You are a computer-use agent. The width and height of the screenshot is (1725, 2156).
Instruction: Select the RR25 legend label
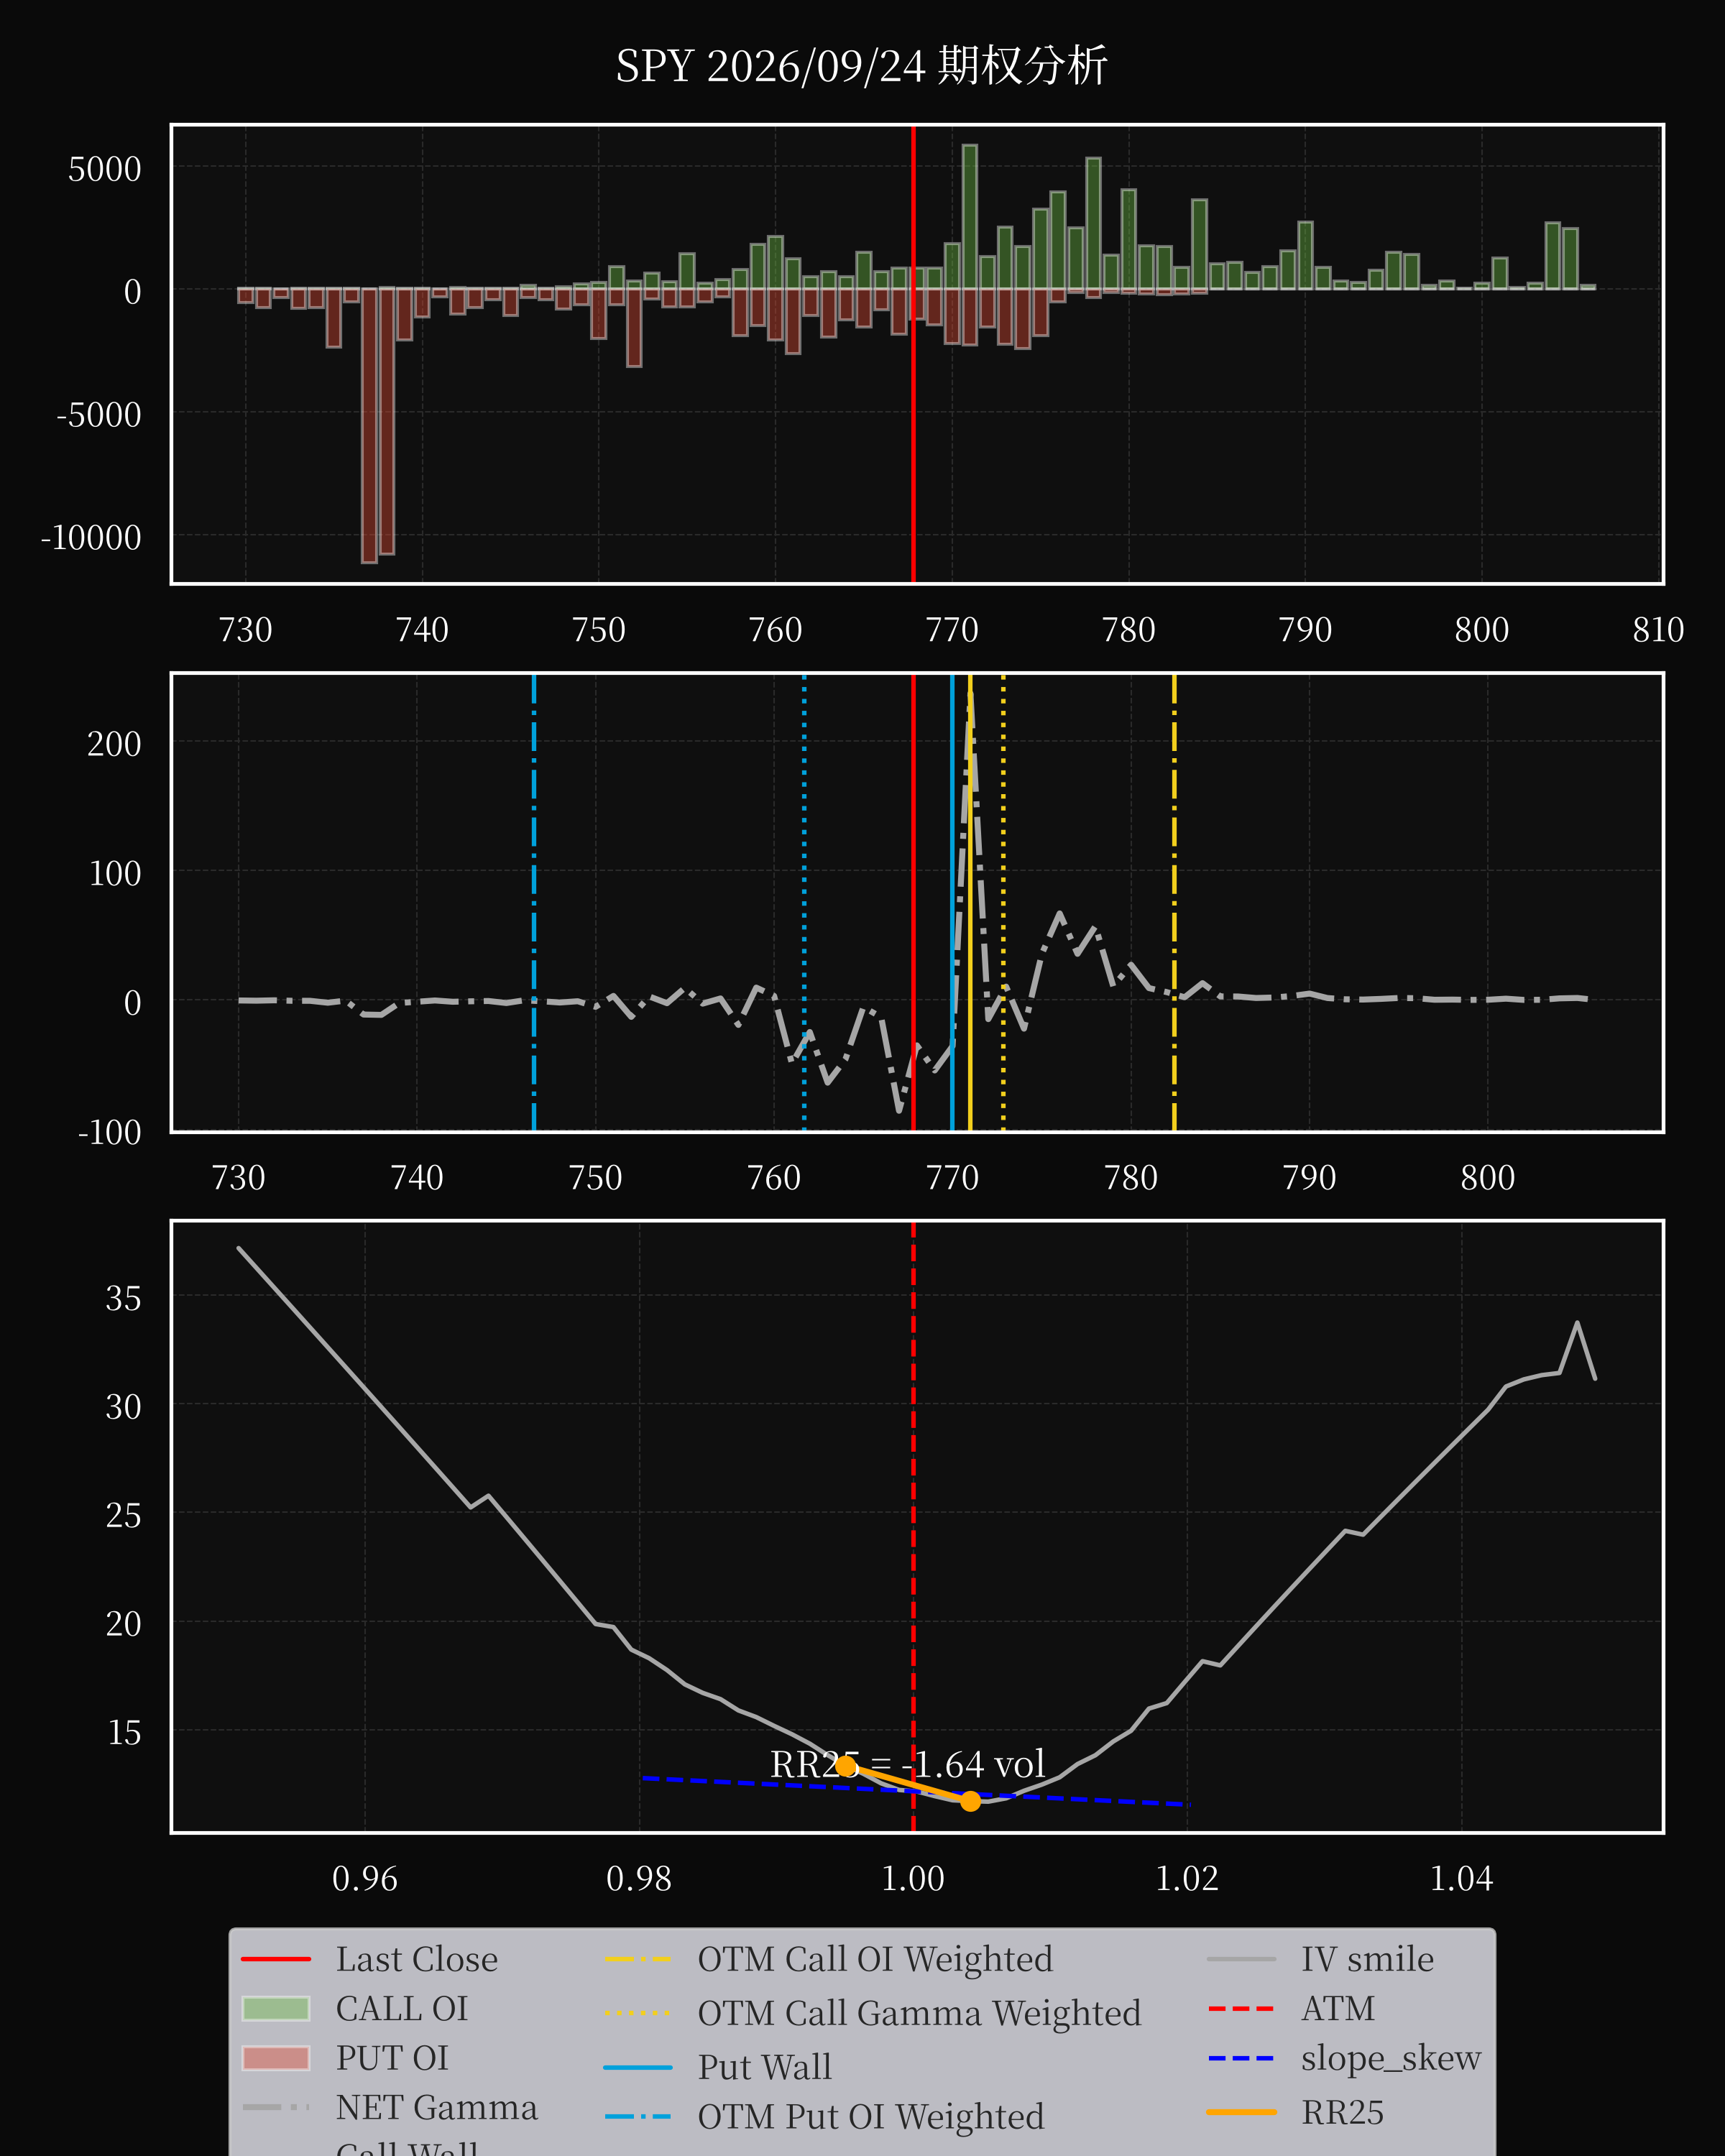click(x=1342, y=2112)
